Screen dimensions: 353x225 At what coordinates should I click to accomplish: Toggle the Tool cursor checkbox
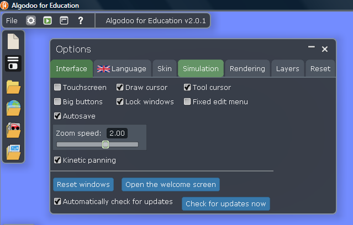click(187, 87)
